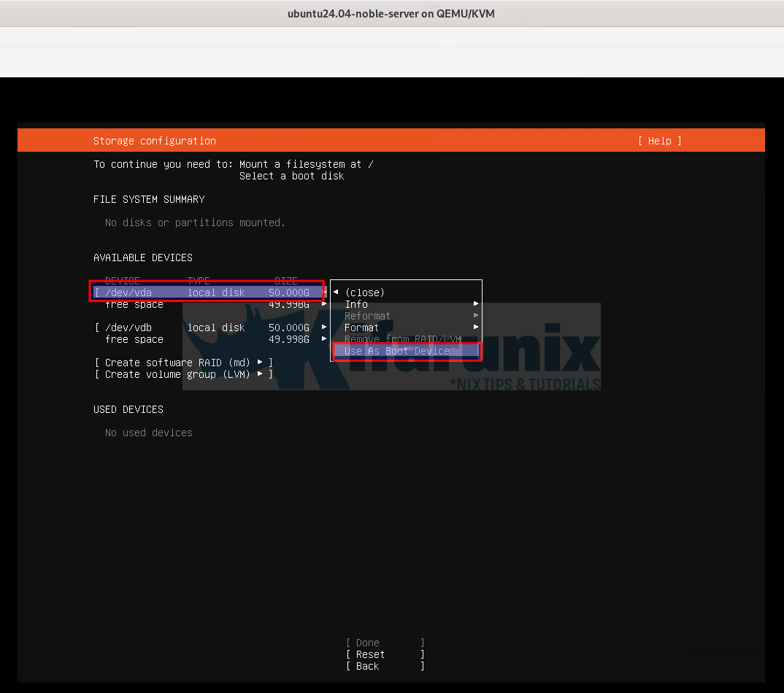784x693 pixels.
Task: Click the Reformat submenu arrow
Action: pos(476,315)
